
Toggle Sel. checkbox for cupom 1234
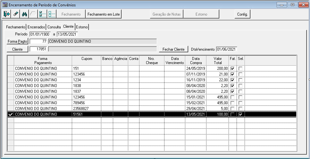click(x=240, y=80)
